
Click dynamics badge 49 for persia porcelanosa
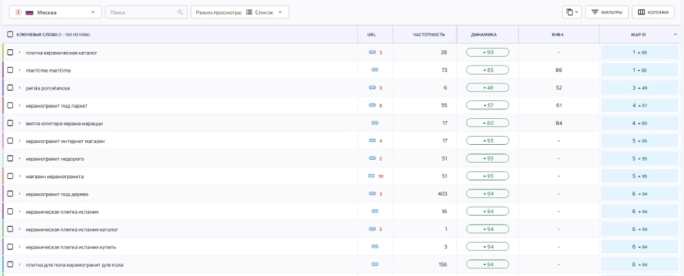[x=487, y=87]
